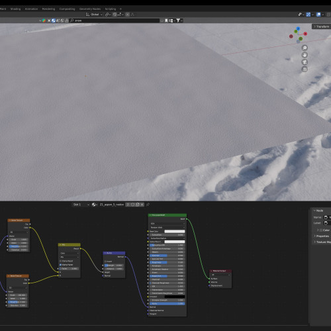This screenshot has width=331, height=331.
Task: Switch to the Shading workspace tab
Action: point(15,9)
